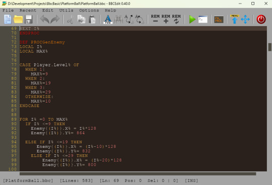This screenshot has width=272, height=185.
Task: Open a file with the folder icon
Action: point(18,19)
